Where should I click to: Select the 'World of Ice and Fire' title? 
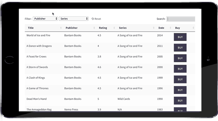[x=38, y=35]
